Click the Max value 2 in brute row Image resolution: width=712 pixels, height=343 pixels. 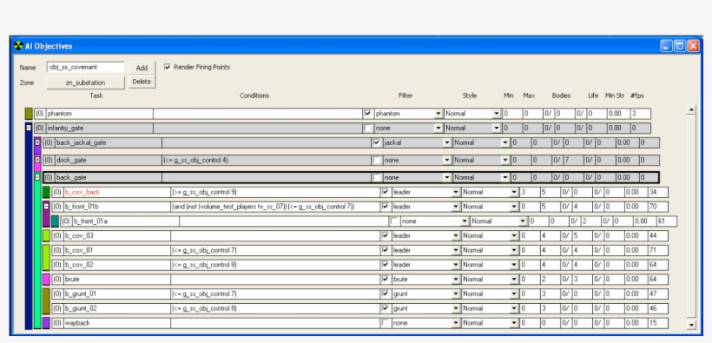pos(550,279)
